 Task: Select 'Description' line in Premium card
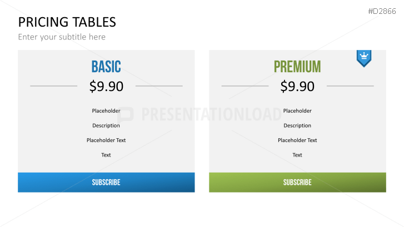coord(297,125)
